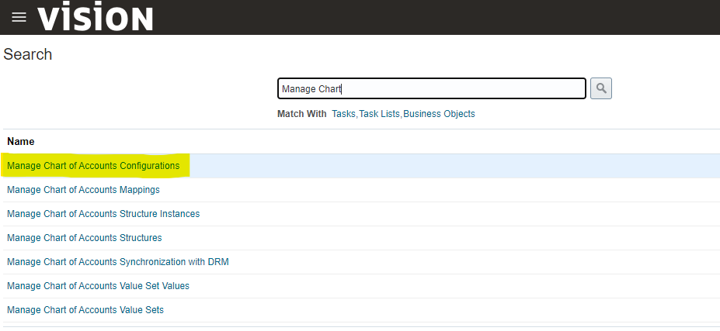Click the Manage Chart search field

point(431,89)
